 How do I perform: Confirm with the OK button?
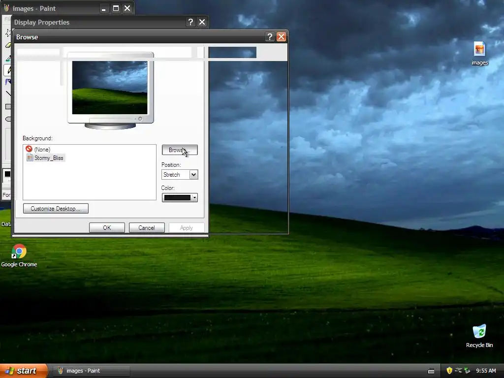[107, 227]
